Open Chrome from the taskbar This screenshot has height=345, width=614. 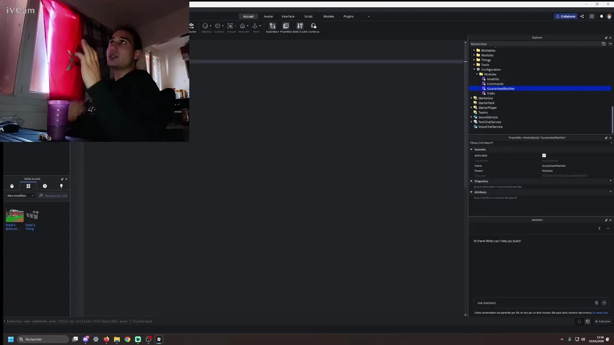point(127,339)
